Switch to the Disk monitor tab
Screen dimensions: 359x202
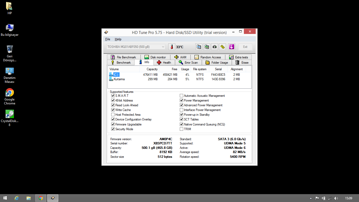155,57
